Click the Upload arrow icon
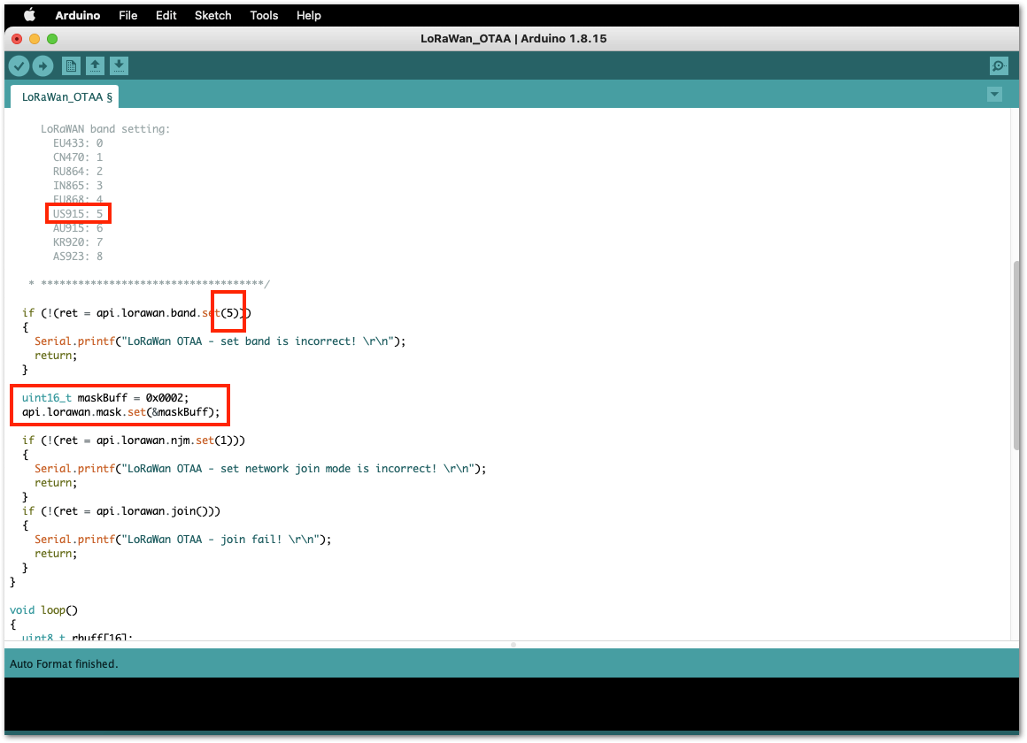Screen dimensions: 1027x743 [43, 66]
